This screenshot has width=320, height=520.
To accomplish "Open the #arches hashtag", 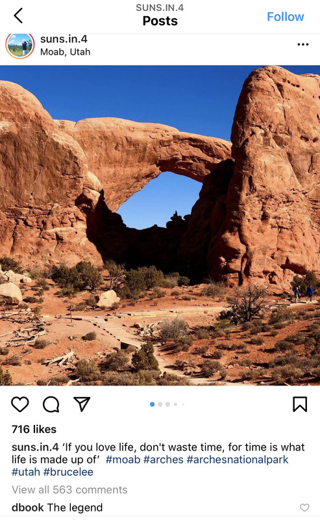I will point(164,460).
